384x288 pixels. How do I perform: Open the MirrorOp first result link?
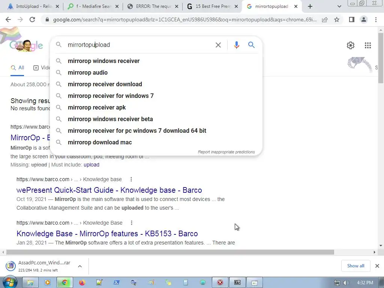(x=30, y=138)
